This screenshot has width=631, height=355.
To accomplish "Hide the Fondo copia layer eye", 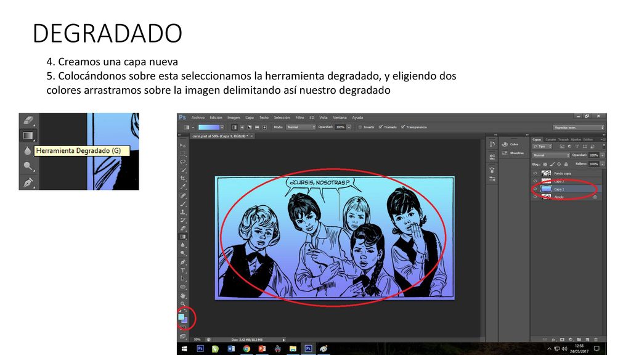I will click(535, 173).
